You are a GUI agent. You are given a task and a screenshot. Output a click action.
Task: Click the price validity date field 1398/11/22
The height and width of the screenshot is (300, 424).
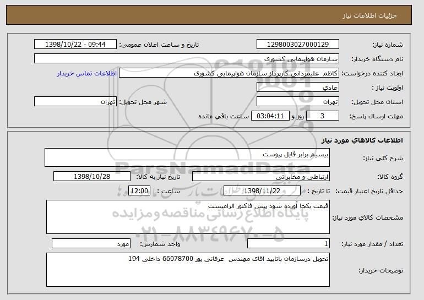262,191
